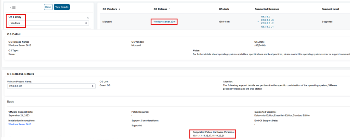Click the Support Level column header
This screenshot has height=140, width=350.
[x=331, y=9]
